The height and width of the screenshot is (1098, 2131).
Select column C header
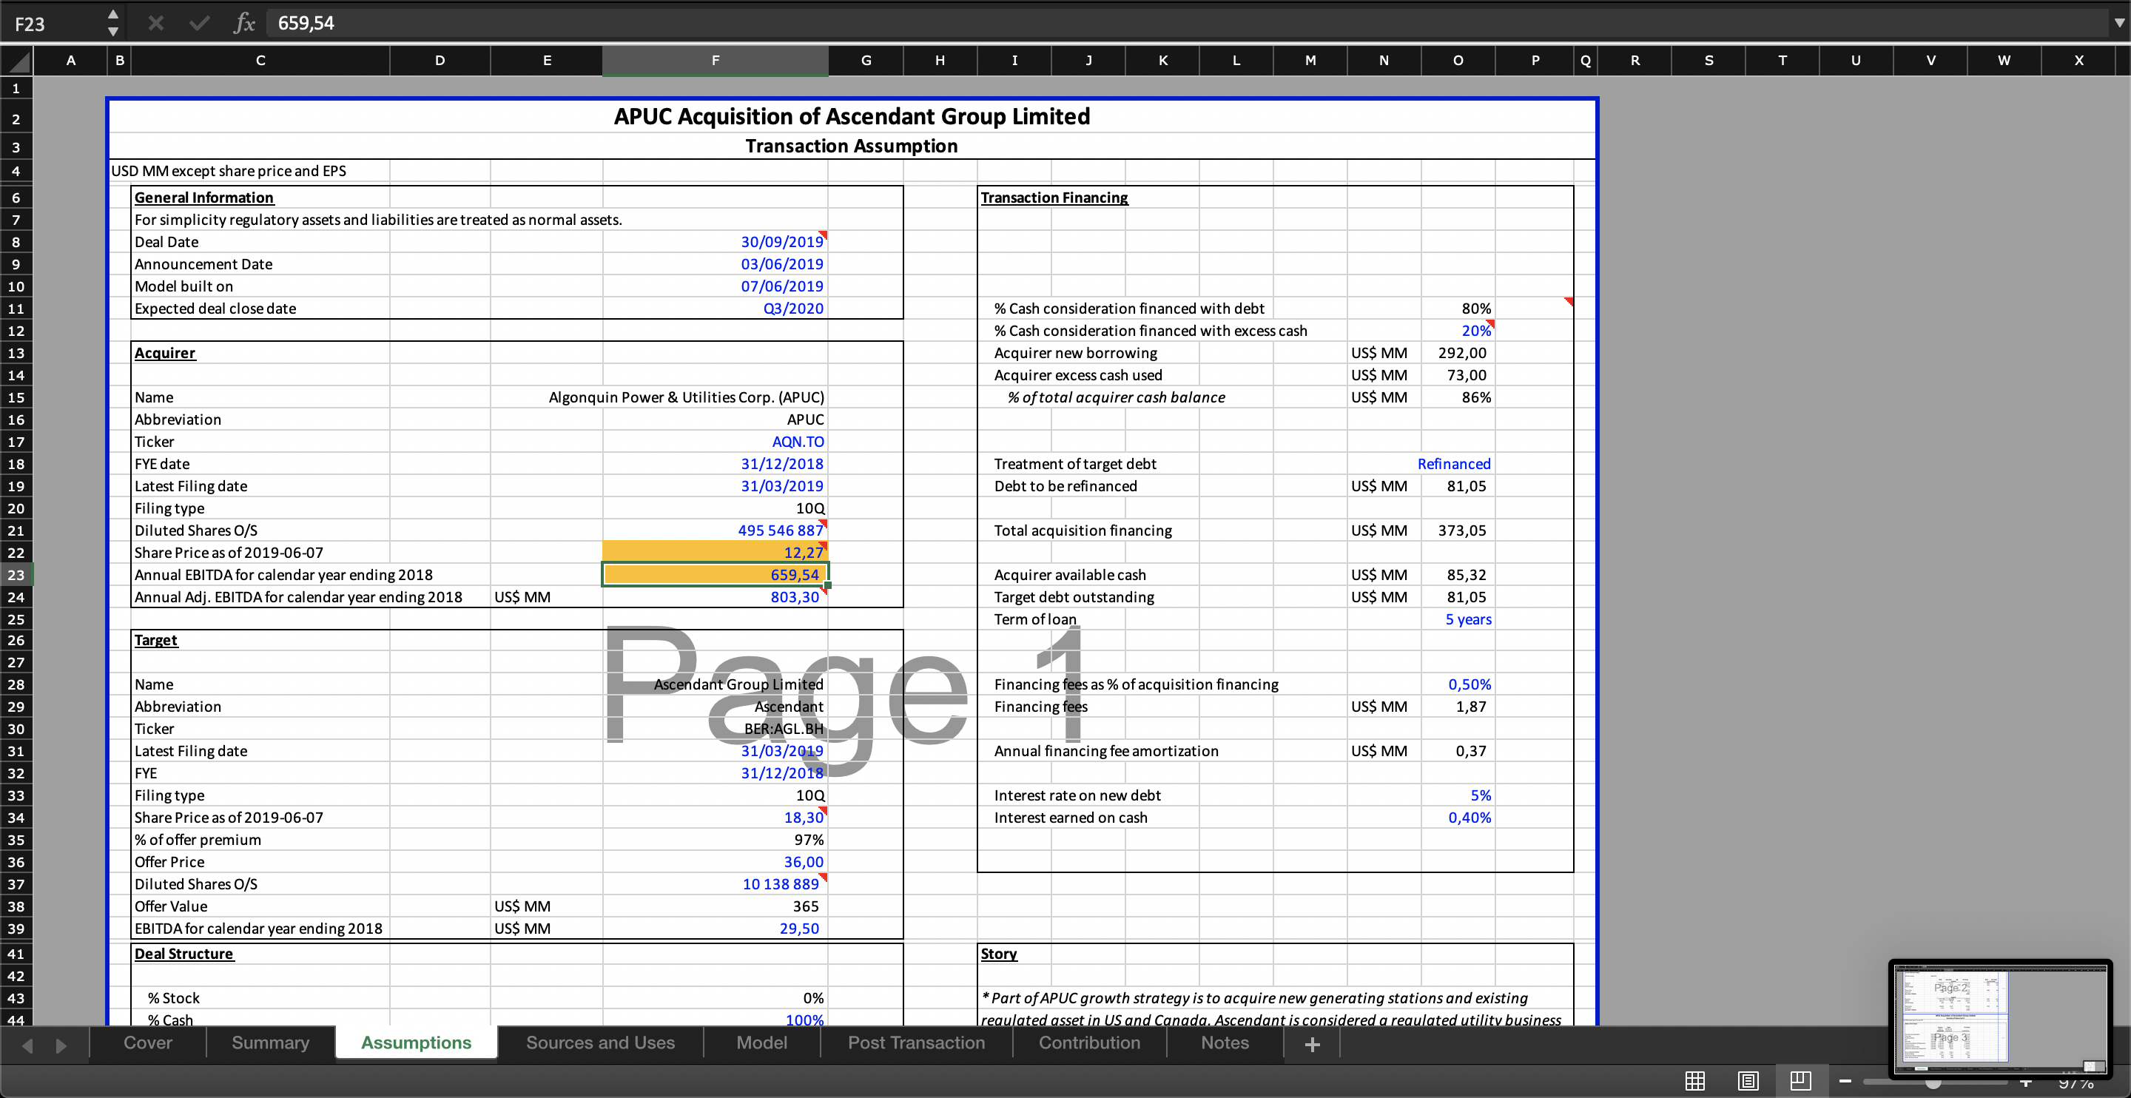260,61
